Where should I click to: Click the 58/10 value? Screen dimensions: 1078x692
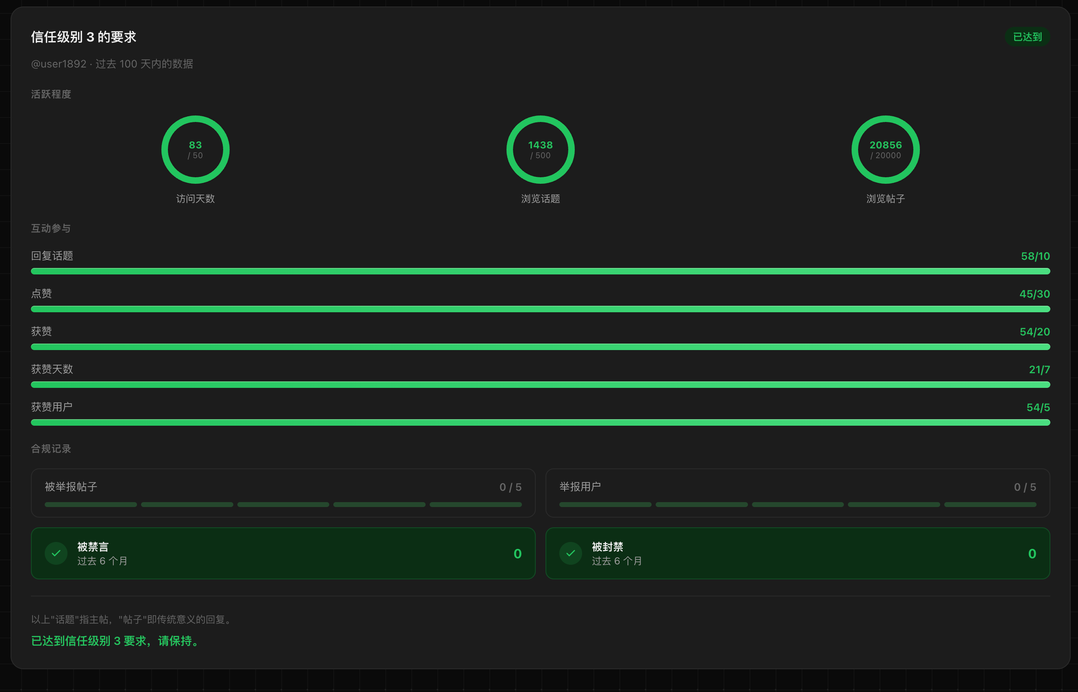coord(1035,256)
